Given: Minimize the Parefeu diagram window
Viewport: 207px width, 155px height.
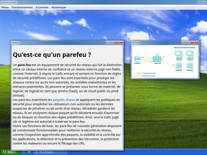Looking at the screenshot, I should 184,42.
